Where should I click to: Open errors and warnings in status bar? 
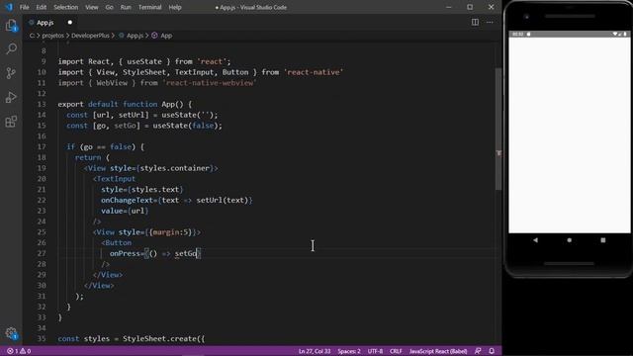click(x=19, y=351)
